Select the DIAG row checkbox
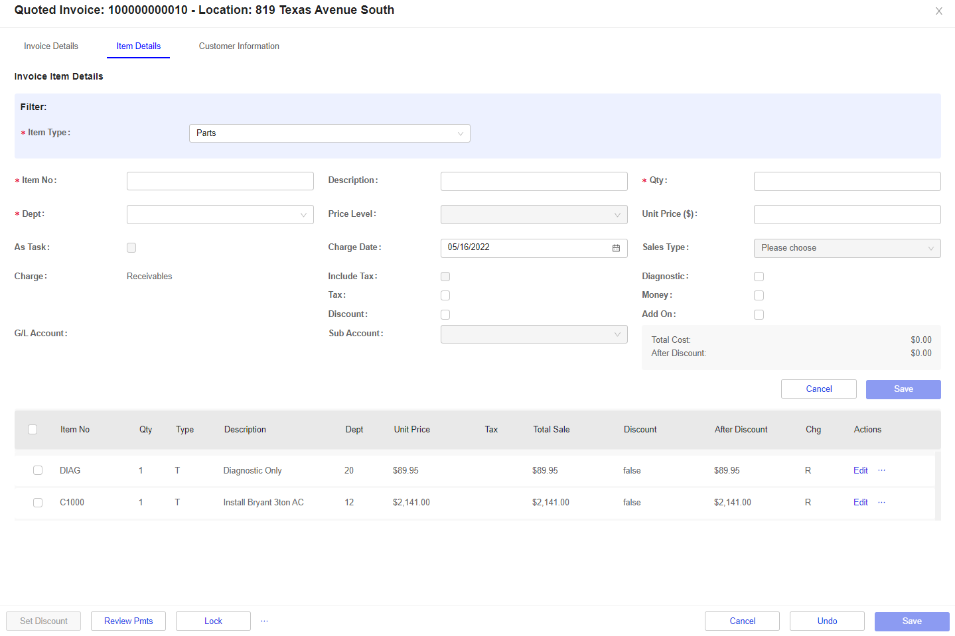 click(x=38, y=470)
